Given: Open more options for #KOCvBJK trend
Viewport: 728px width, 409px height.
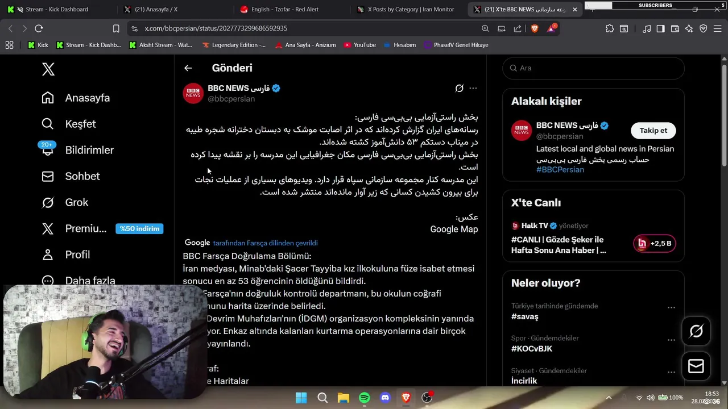Looking at the screenshot, I should [671, 340].
